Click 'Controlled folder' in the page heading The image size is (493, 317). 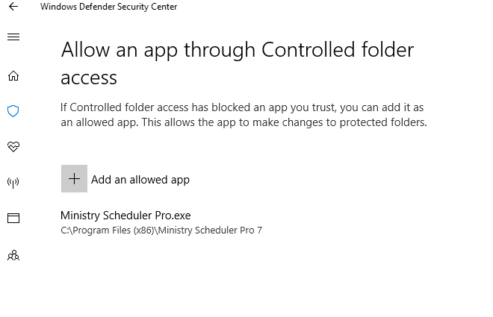(x=337, y=50)
